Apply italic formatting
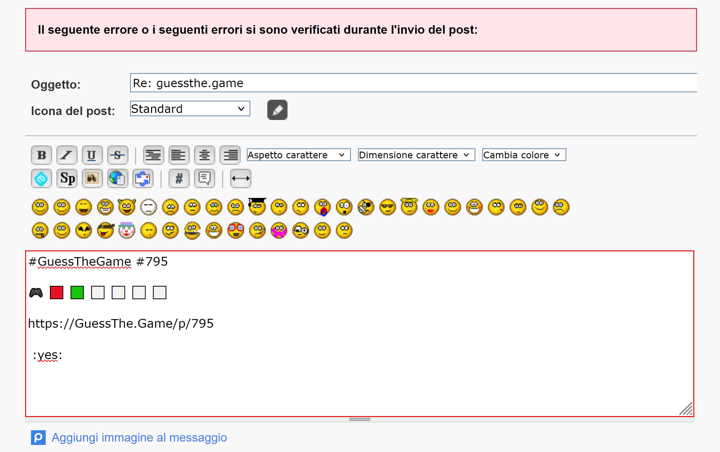This screenshot has height=452, width=720. click(x=67, y=155)
